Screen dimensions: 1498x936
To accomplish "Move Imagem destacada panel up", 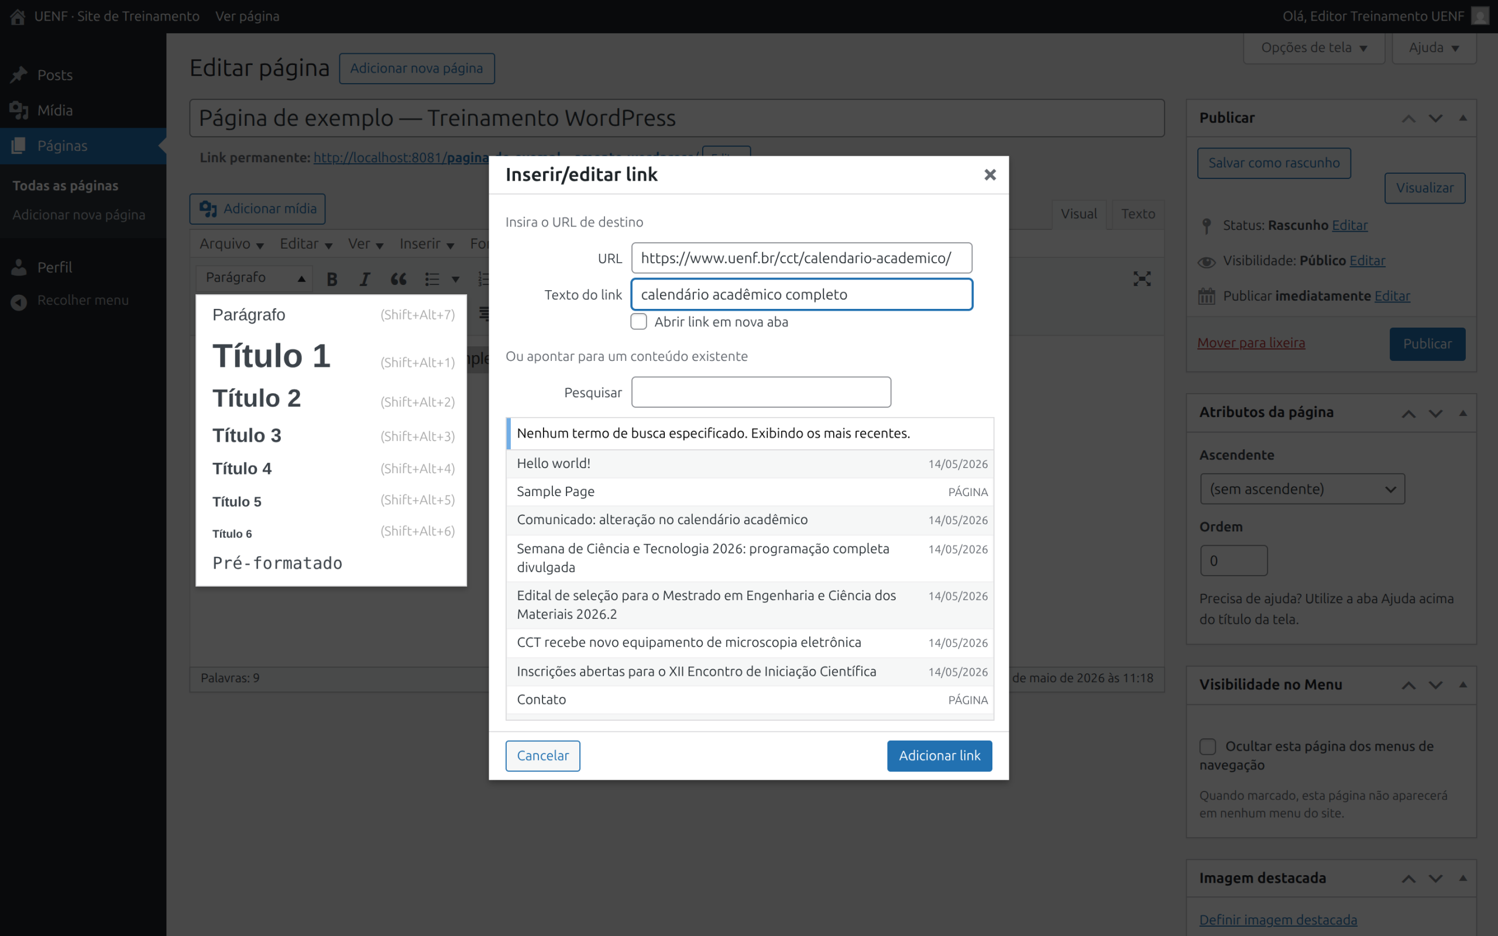I will [1408, 879].
